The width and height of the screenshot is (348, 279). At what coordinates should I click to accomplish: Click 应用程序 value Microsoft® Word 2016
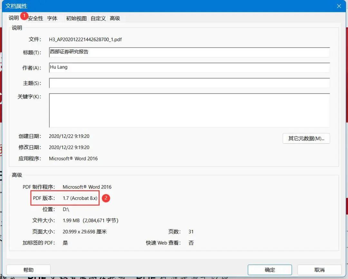click(73, 158)
